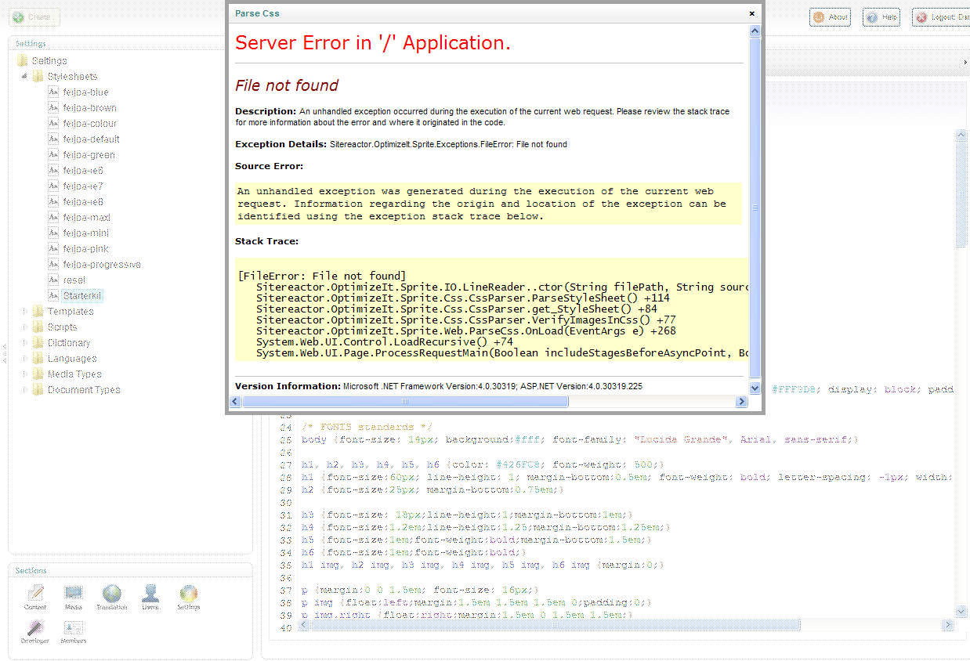The image size is (970, 661).
Task: Click the About button
Action: point(830,17)
